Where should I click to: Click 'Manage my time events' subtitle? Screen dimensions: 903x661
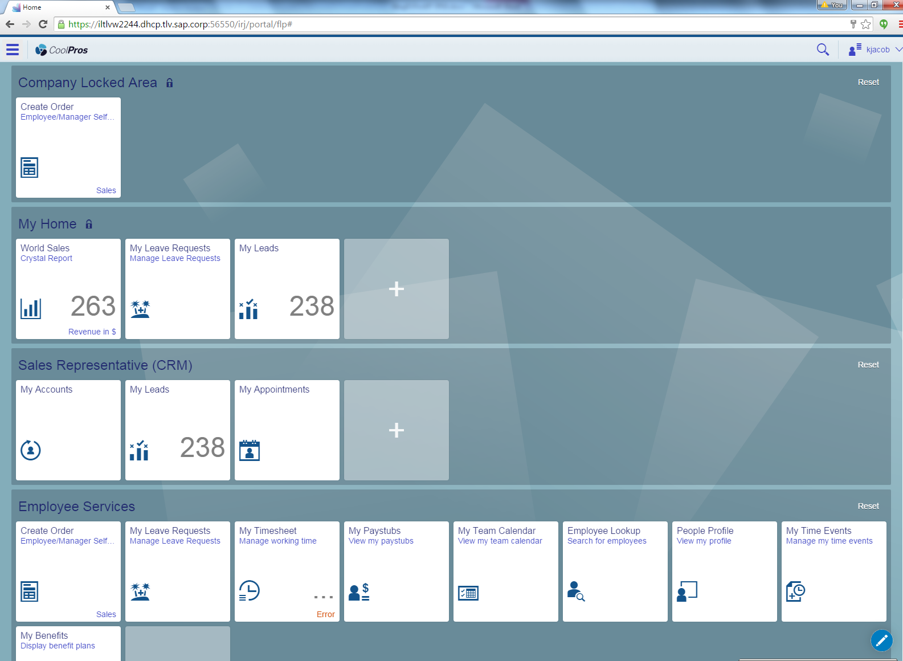(830, 541)
